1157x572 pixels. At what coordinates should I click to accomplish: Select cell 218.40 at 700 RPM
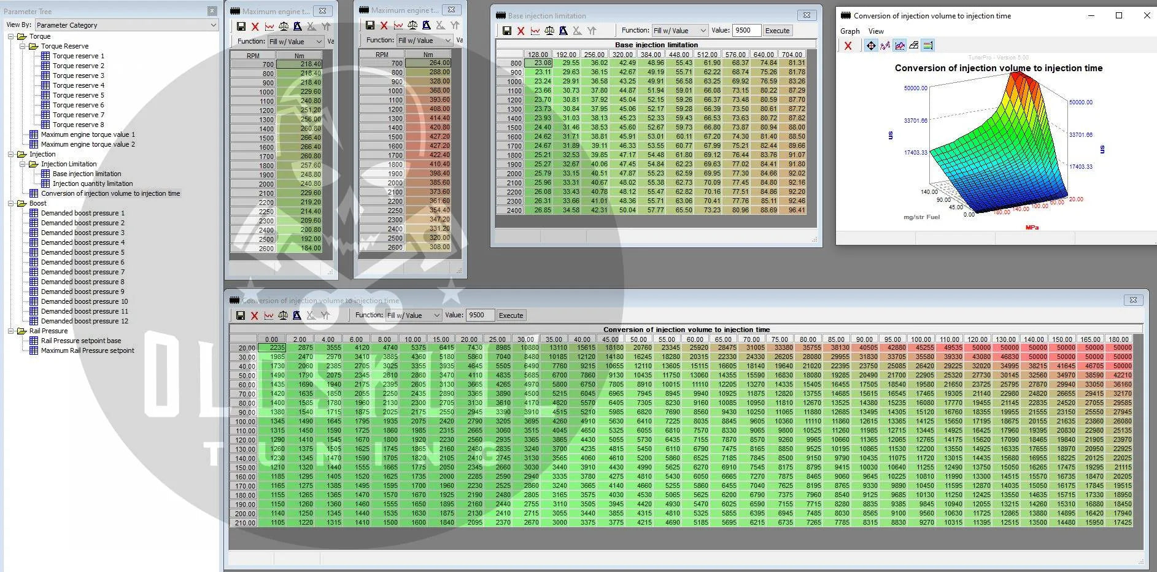[x=299, y=64]
